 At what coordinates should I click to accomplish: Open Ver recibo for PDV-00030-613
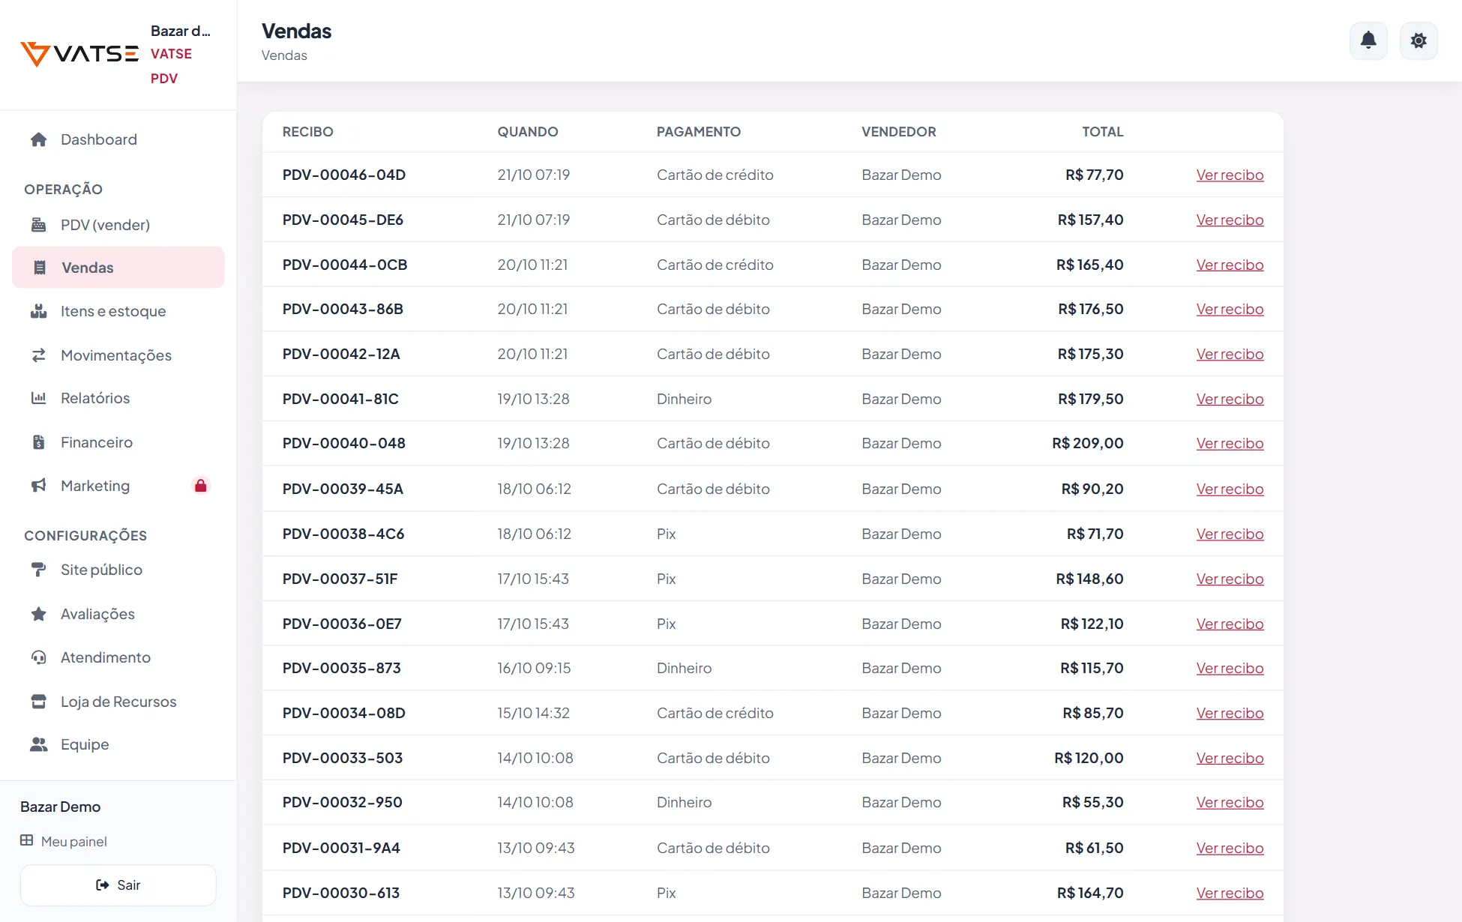click(x=1230, y=893)
